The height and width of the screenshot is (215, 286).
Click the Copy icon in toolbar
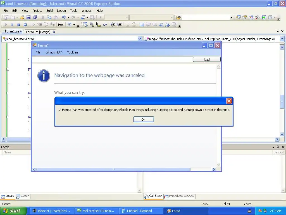tap(49, 17)
